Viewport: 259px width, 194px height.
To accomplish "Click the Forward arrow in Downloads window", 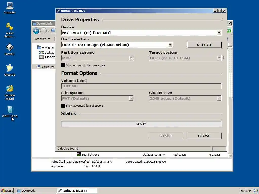I will 44,31.
